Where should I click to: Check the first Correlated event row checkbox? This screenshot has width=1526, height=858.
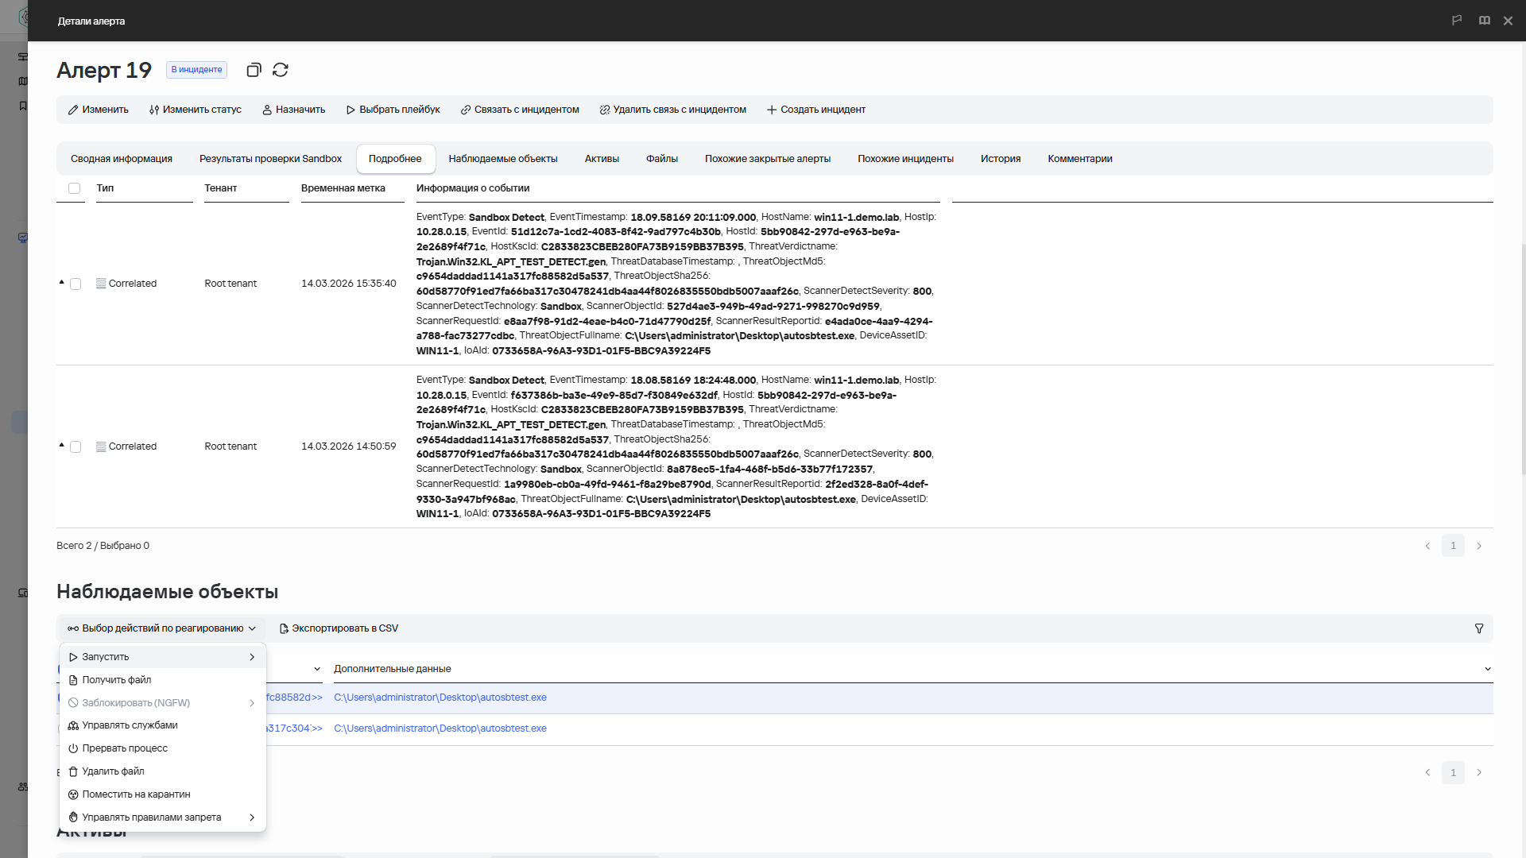[76, 284]
